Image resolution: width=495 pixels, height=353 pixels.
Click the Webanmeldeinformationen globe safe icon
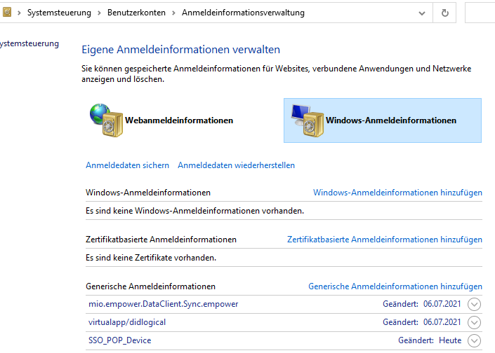tap(107, 120)
